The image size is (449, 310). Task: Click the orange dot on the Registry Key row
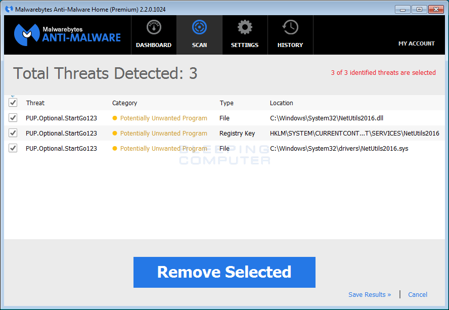coord(115,133)
